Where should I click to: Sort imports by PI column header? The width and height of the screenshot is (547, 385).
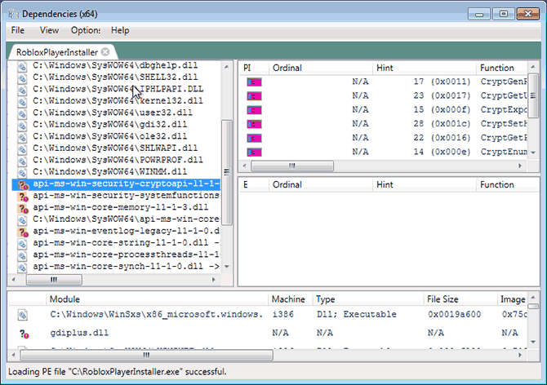click(x=254, y=68)
